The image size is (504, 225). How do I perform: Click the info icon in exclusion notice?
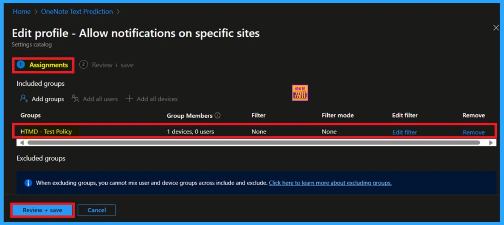pos(28,183)
